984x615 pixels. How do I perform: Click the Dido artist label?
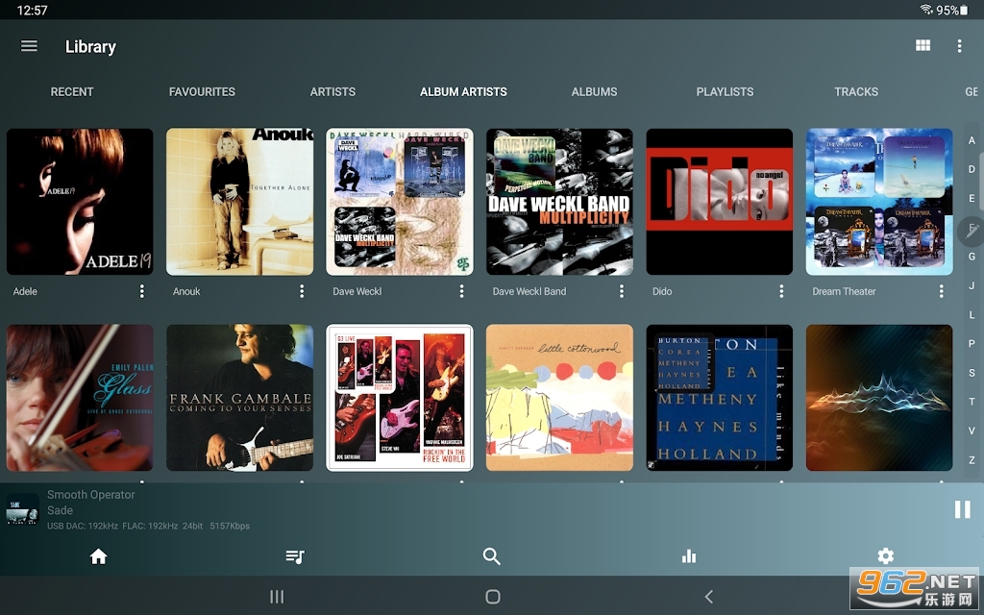pyautogui.click(x=662, y=291)
